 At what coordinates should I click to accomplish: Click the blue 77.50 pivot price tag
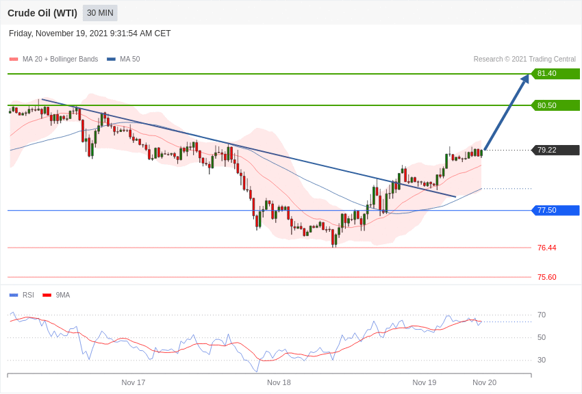pos(555,211)
